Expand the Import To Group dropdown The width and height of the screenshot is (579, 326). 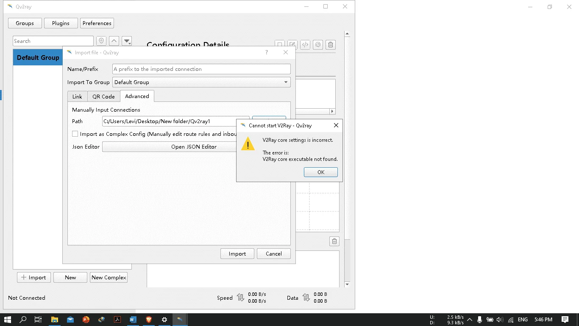click(x=201, y=82)
